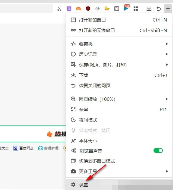Click the blue play extension with badge
This screenshot has width=173, height=190.
click(126, 8)
